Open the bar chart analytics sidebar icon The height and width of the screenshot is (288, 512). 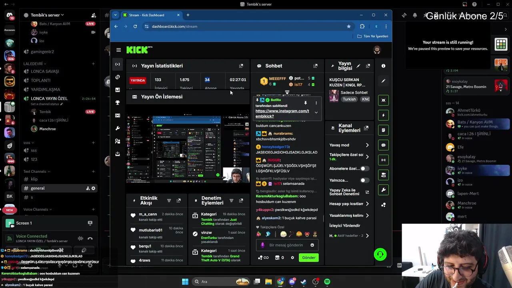click(118, 90)
